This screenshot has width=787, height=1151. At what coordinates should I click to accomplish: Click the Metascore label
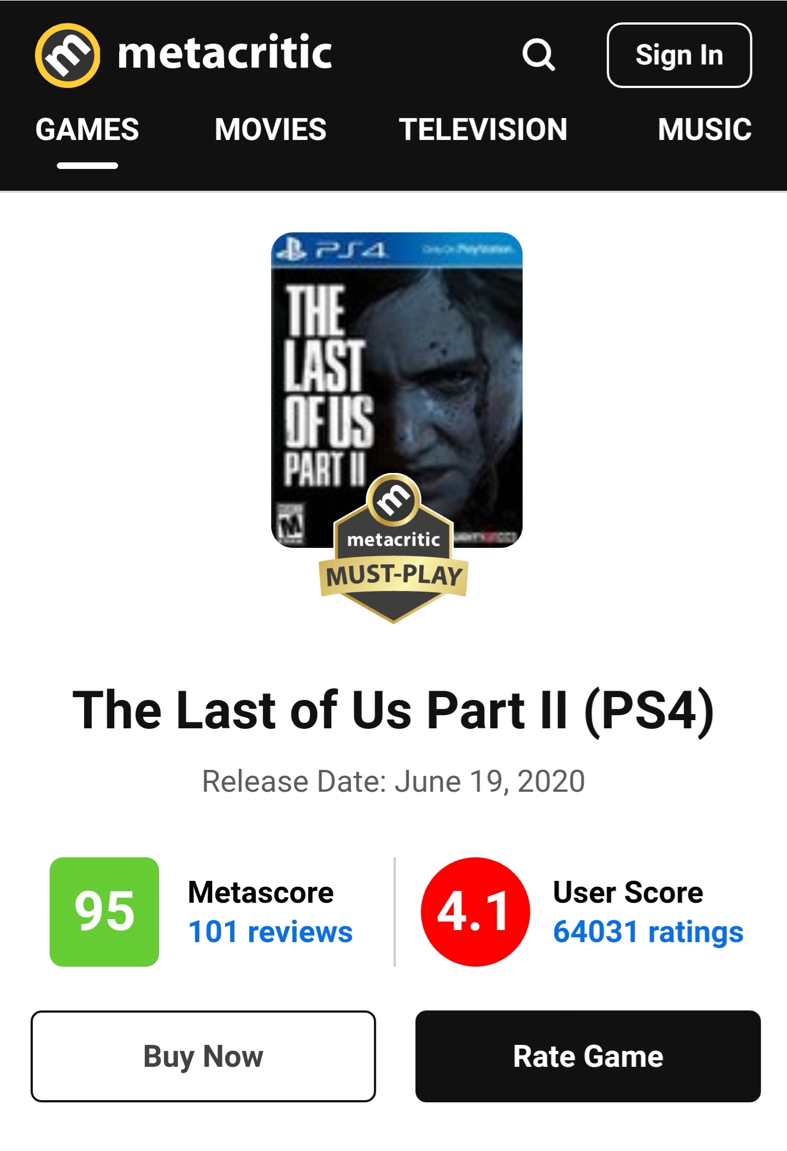point(261,892)
